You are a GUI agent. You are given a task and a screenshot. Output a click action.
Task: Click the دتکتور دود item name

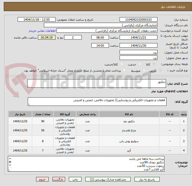click(129, 121)
